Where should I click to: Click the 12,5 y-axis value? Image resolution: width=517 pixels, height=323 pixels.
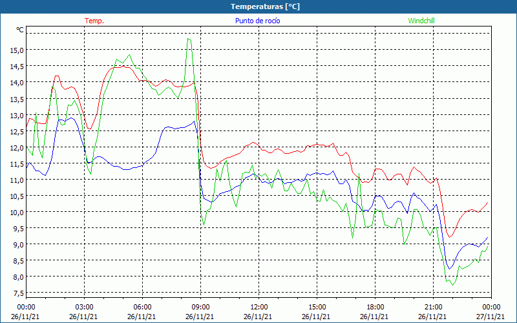coord(17,132)
